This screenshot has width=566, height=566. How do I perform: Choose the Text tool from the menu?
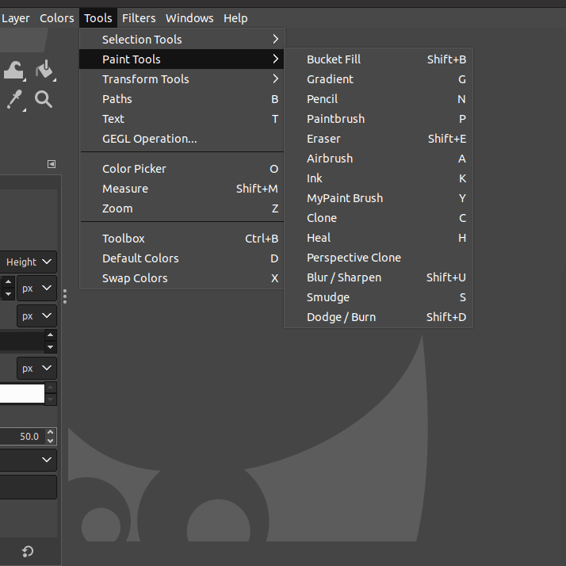click(x=182, y=119)
